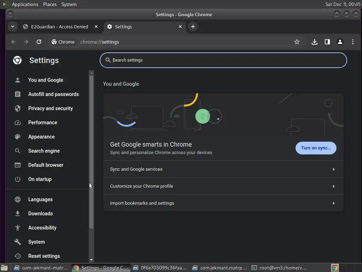
Task: Close the E2Guardian tab
Action: [96, 27]
